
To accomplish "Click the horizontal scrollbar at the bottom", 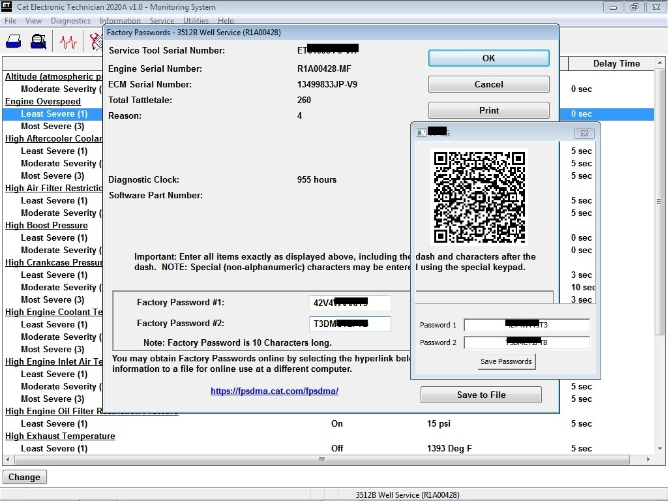I will [x=320, y=460].
